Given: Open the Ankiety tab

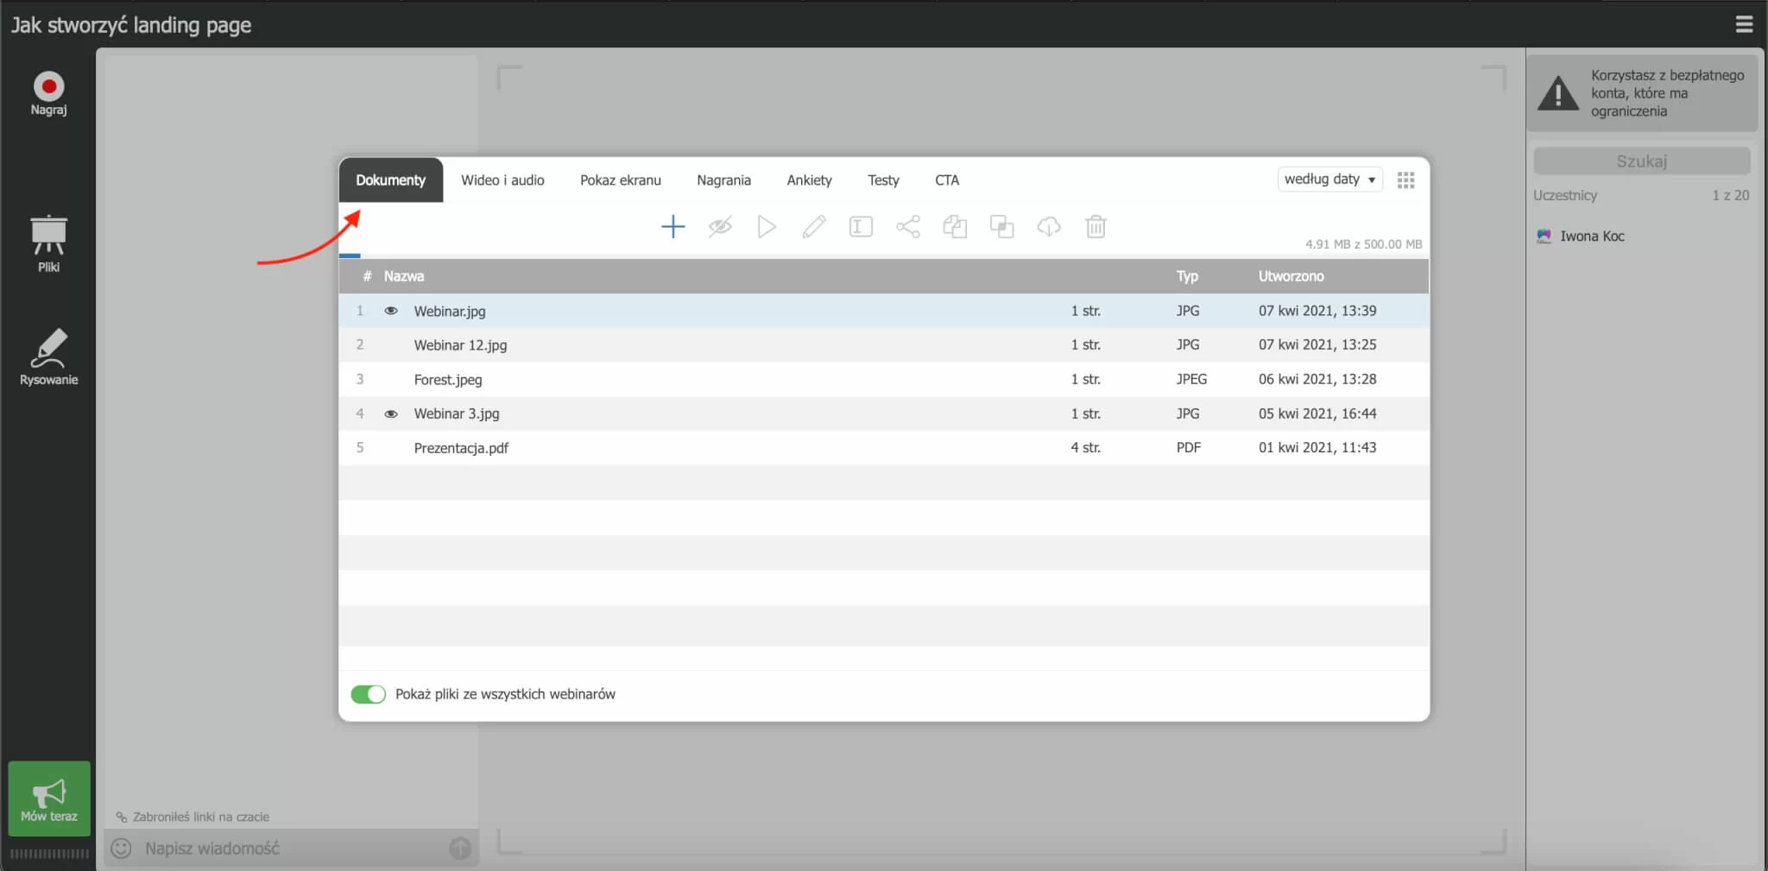Looking at the screenshot, I should pos(809,180).
